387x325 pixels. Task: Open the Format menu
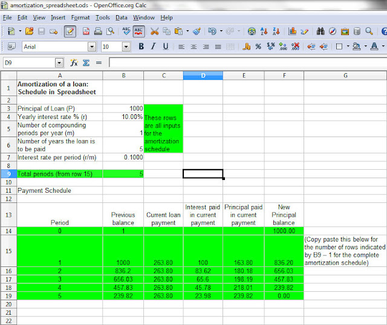coord(80,18)
